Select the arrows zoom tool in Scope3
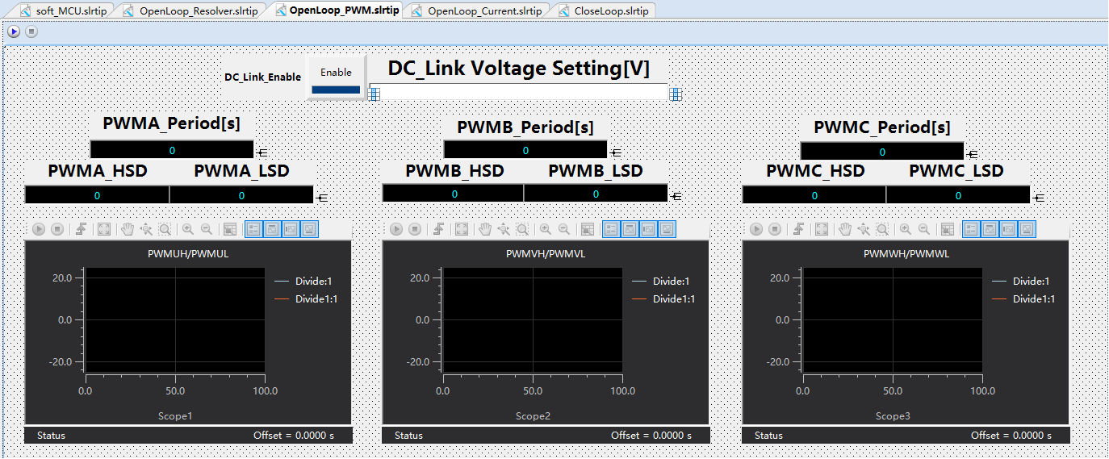 tap(864, 229)
